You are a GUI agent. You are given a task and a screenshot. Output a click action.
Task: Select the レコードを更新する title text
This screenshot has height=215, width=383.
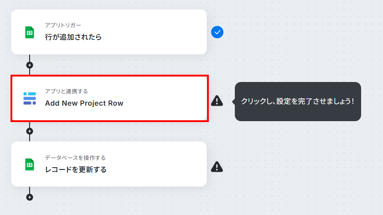[76, 169]
